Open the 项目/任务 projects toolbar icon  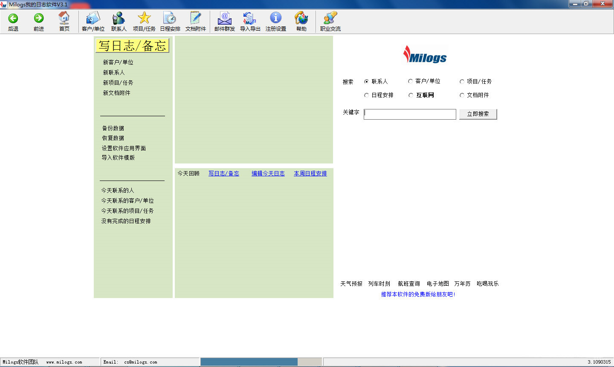pos(144,20)
